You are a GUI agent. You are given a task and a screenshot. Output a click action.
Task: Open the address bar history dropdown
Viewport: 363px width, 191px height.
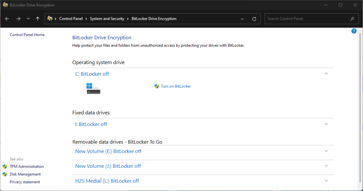[242, 19]
